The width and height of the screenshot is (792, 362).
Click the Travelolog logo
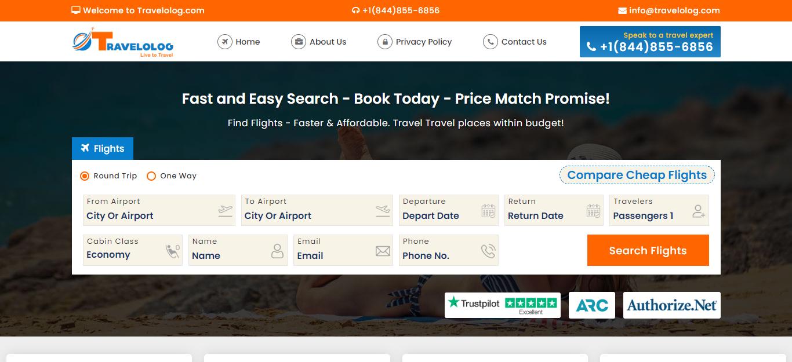pos(123,42)
